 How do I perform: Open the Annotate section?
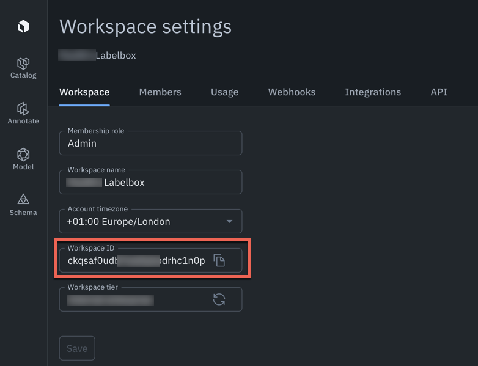pos(23,114)
